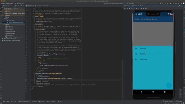Open the device selector dropdown
Screen dimensions: 185x104
point(114,3)
